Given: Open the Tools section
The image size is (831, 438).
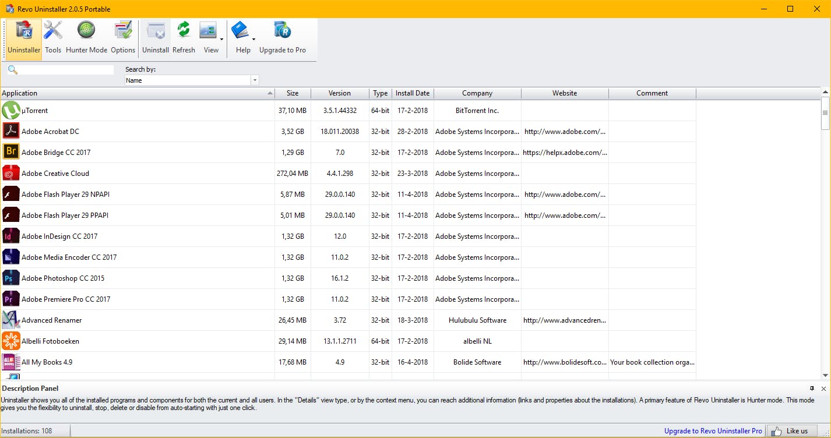Looking at the screenshot, I should click(x=53, y=38).
